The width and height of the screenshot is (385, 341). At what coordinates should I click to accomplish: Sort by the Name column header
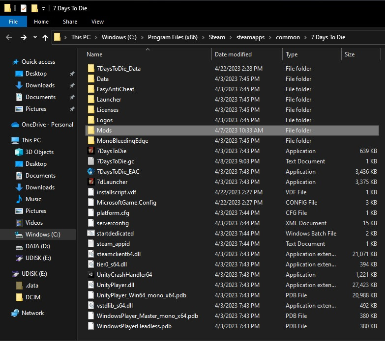(94, 54)
